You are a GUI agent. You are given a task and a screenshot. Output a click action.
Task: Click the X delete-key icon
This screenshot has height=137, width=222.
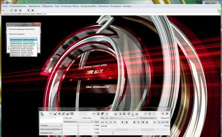coord(138,122)
